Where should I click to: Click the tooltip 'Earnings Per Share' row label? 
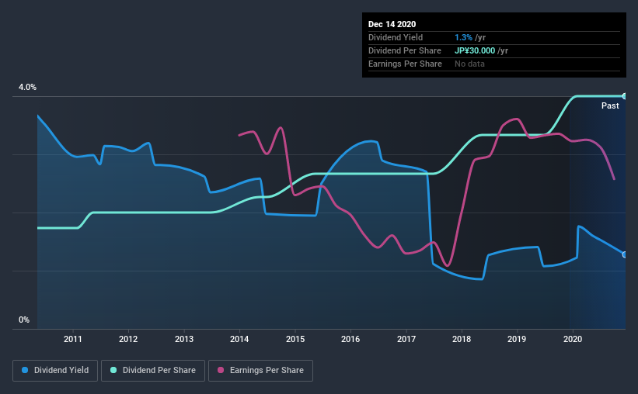405,64
